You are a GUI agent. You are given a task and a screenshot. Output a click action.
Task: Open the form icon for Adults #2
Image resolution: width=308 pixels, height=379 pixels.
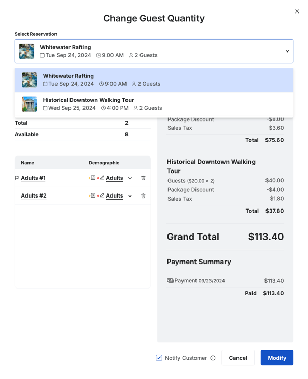coord(93,195)
